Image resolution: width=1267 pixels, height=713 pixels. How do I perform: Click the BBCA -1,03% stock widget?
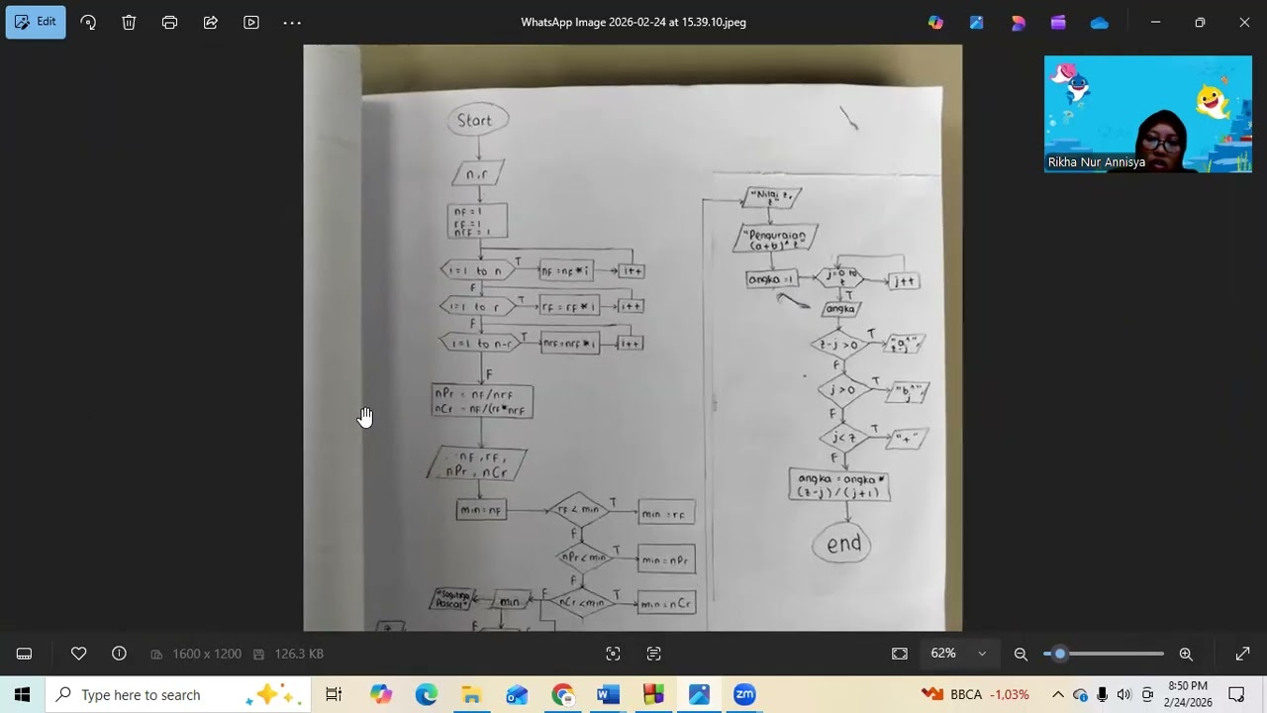[975, 694]
